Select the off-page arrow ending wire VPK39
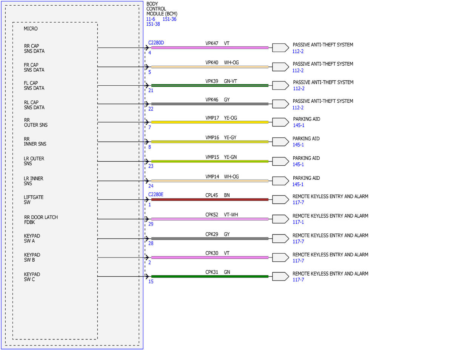 pyautogui.click(x=280, y=85)
